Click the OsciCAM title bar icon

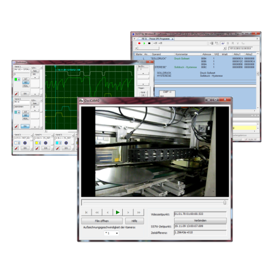81,101
